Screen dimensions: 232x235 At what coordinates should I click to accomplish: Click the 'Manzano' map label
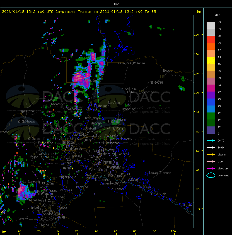(x=23, y=218)
